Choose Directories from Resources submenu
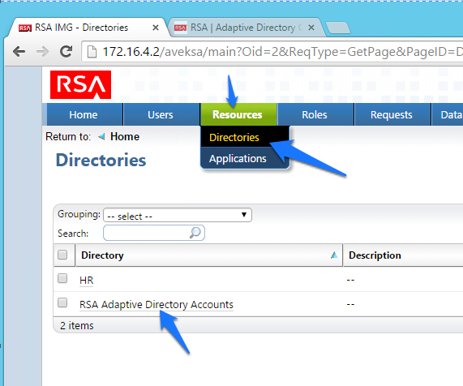The height and width of the screenshot is (386, 463). (245, 137)
